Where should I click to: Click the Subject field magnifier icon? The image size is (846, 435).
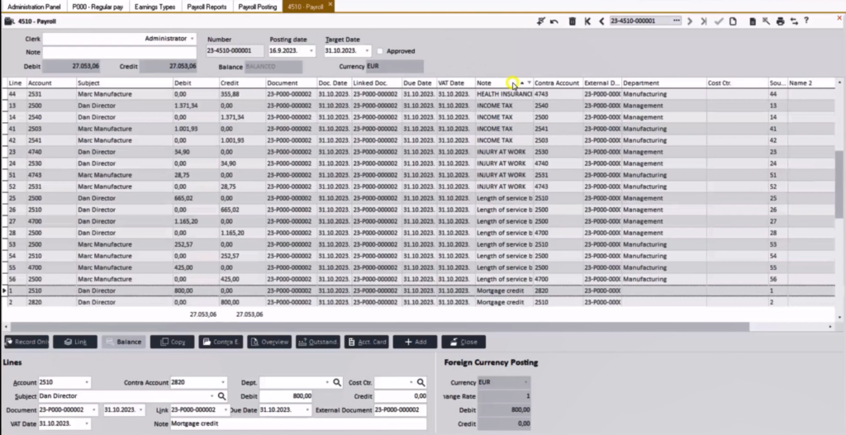point(221,396)
